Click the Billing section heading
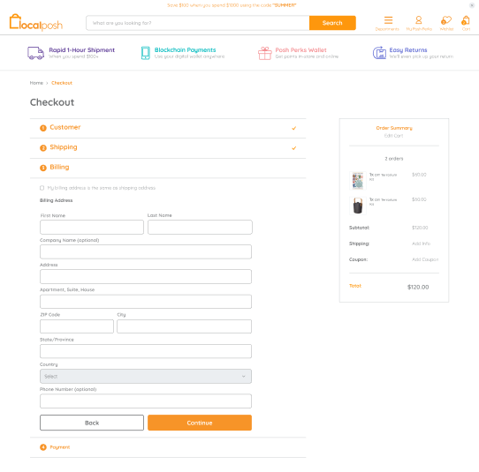Image resolution: width=479 pixels, height=472 pixels. (x=59, y=167)
